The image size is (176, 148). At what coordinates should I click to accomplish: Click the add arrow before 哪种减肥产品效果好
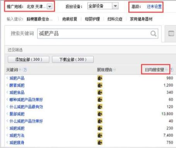coord(7,99)
